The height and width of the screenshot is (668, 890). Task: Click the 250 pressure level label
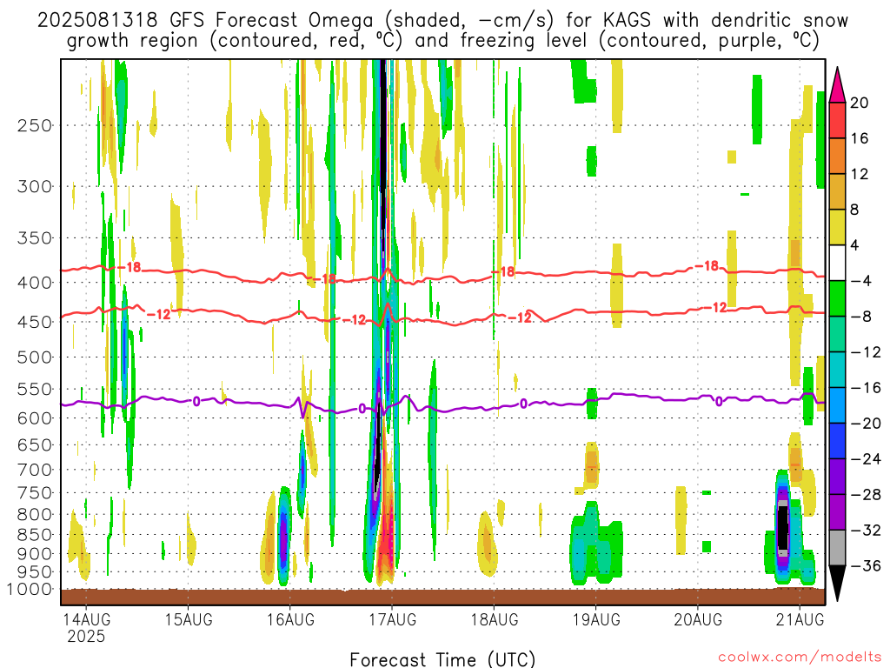35,125
